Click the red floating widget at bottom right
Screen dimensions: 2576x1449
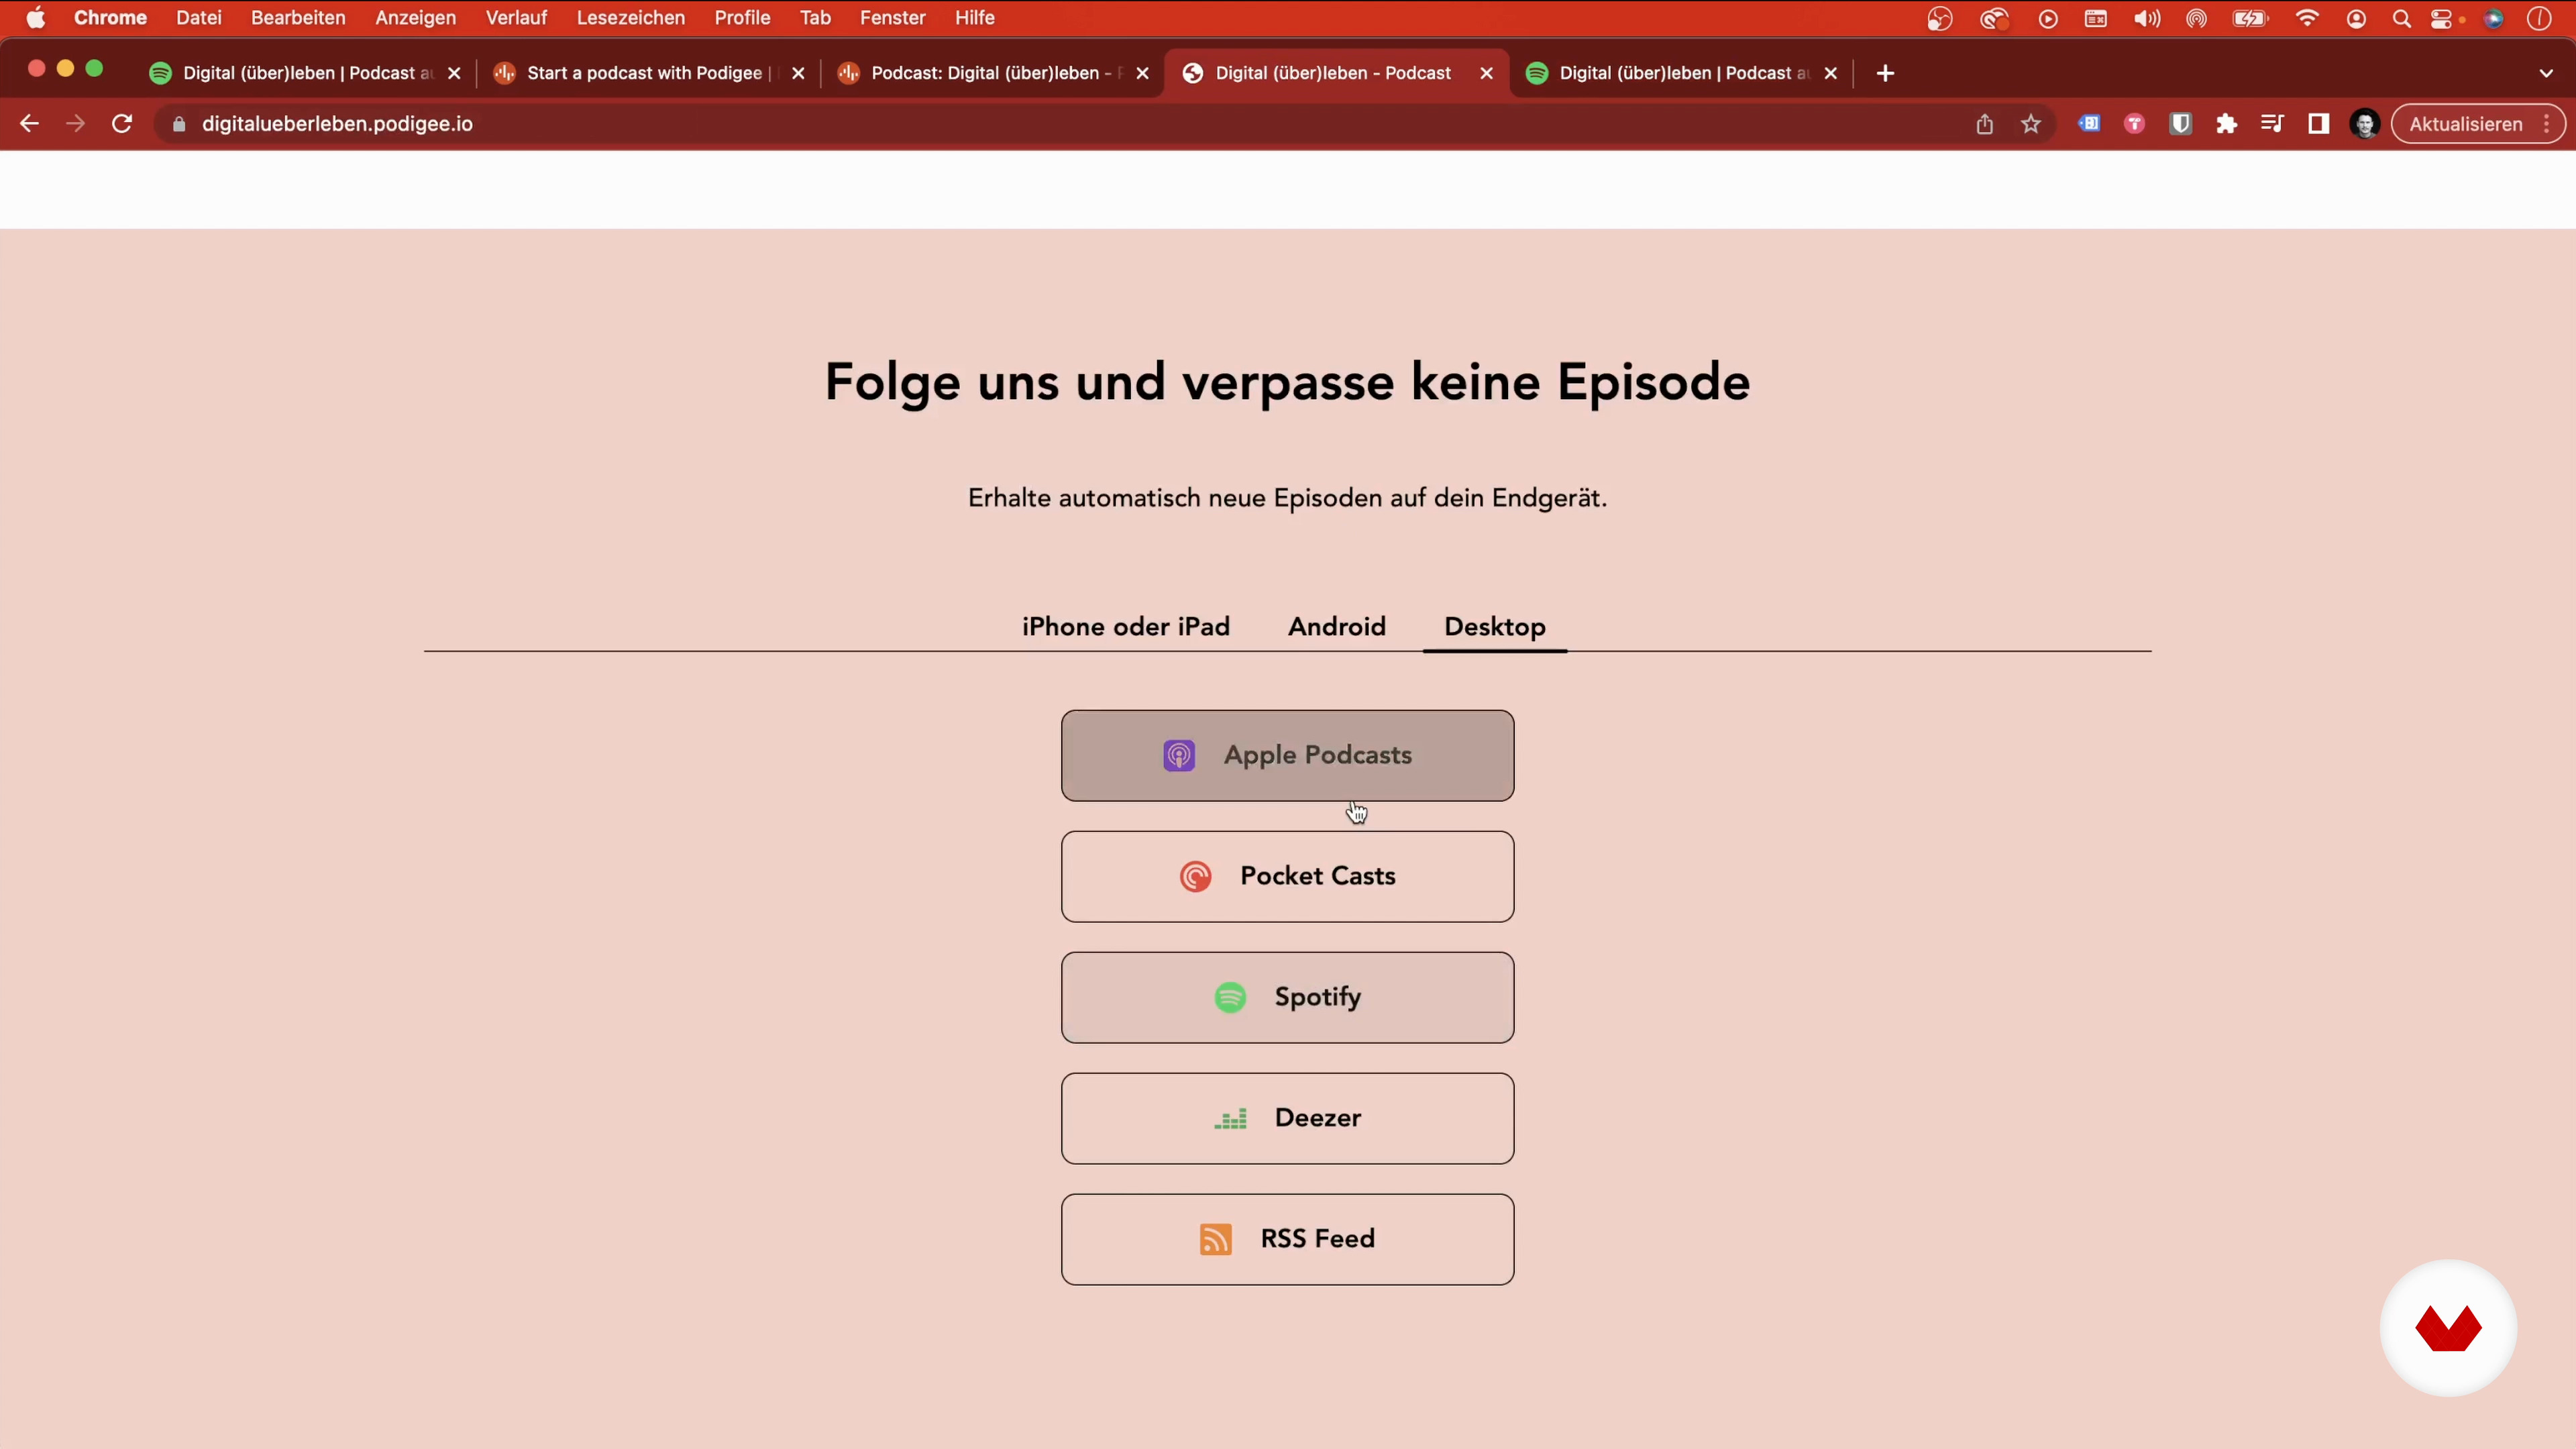(x=2447, y=1328)
